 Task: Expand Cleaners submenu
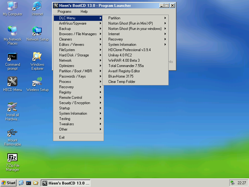click(x=78, y=39)
